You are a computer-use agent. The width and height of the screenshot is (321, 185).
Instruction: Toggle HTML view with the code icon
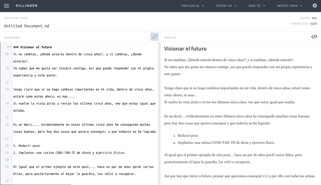314,37
